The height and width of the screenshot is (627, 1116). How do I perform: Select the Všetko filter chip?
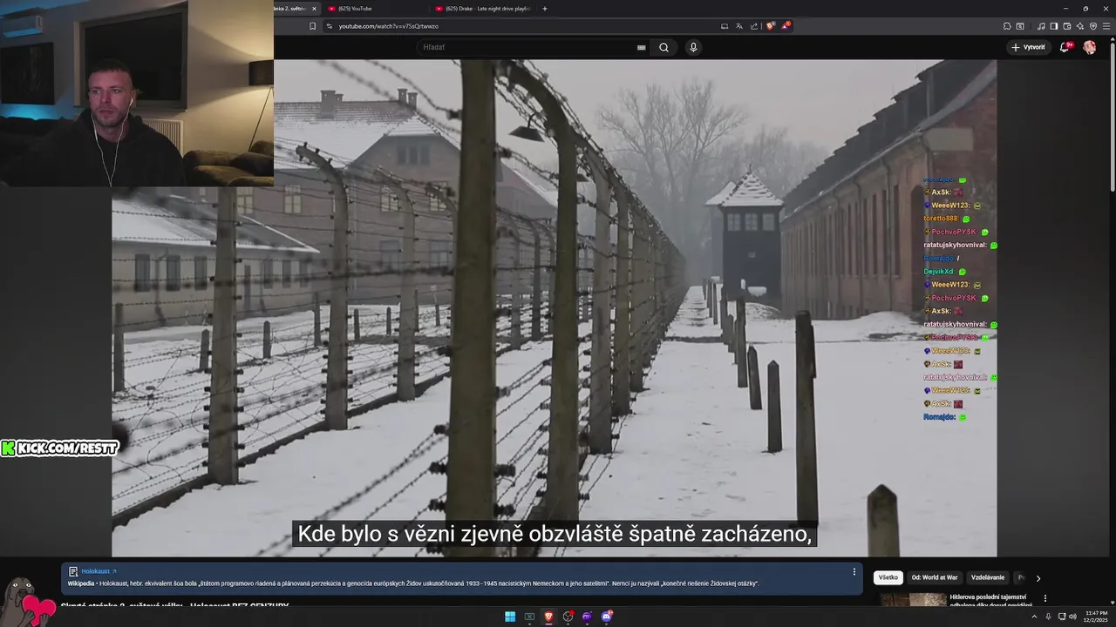[x=888, y=577]
